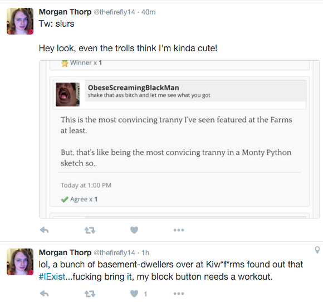Open the #IExist hashtag link
Viewport: 323px width, 302px height.
point(52,276)
